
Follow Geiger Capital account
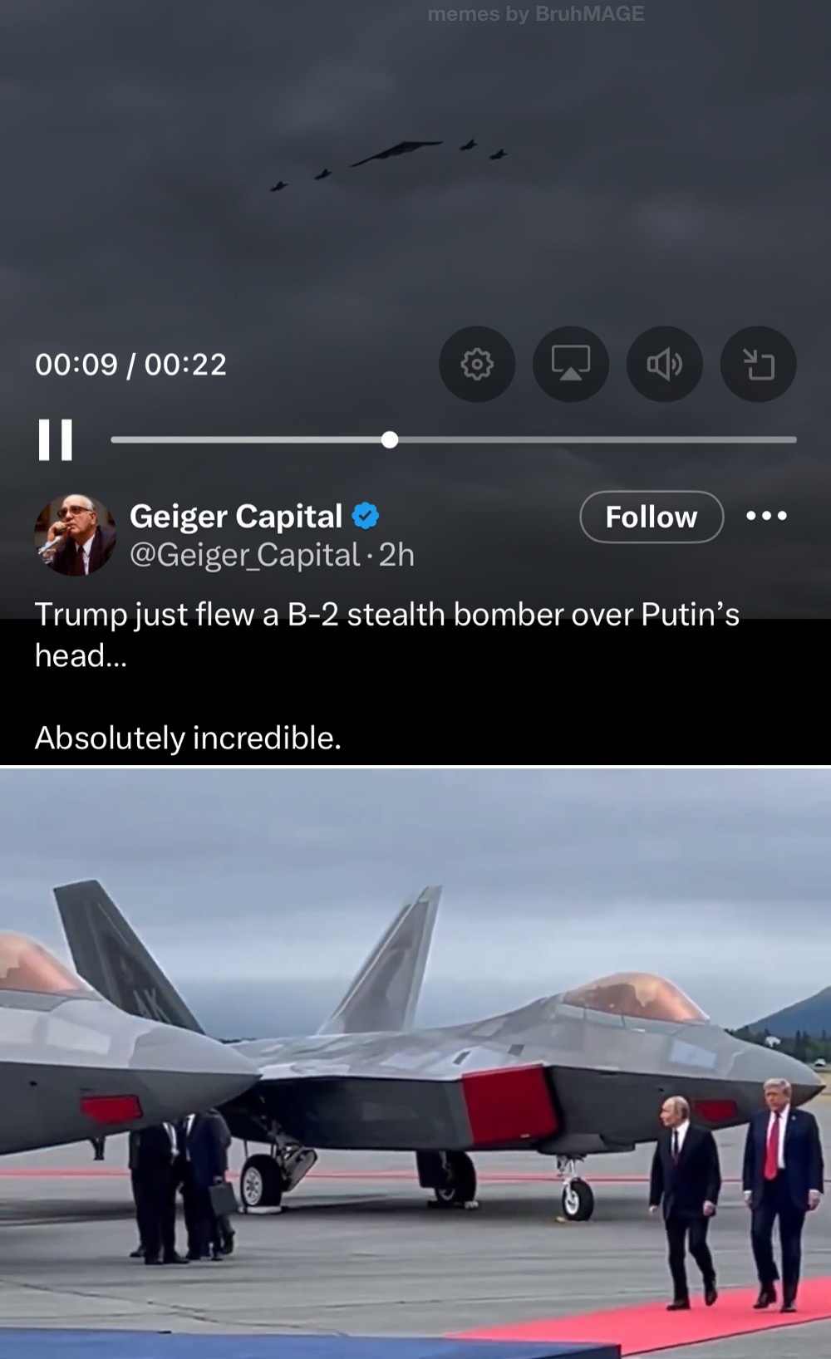652,517
